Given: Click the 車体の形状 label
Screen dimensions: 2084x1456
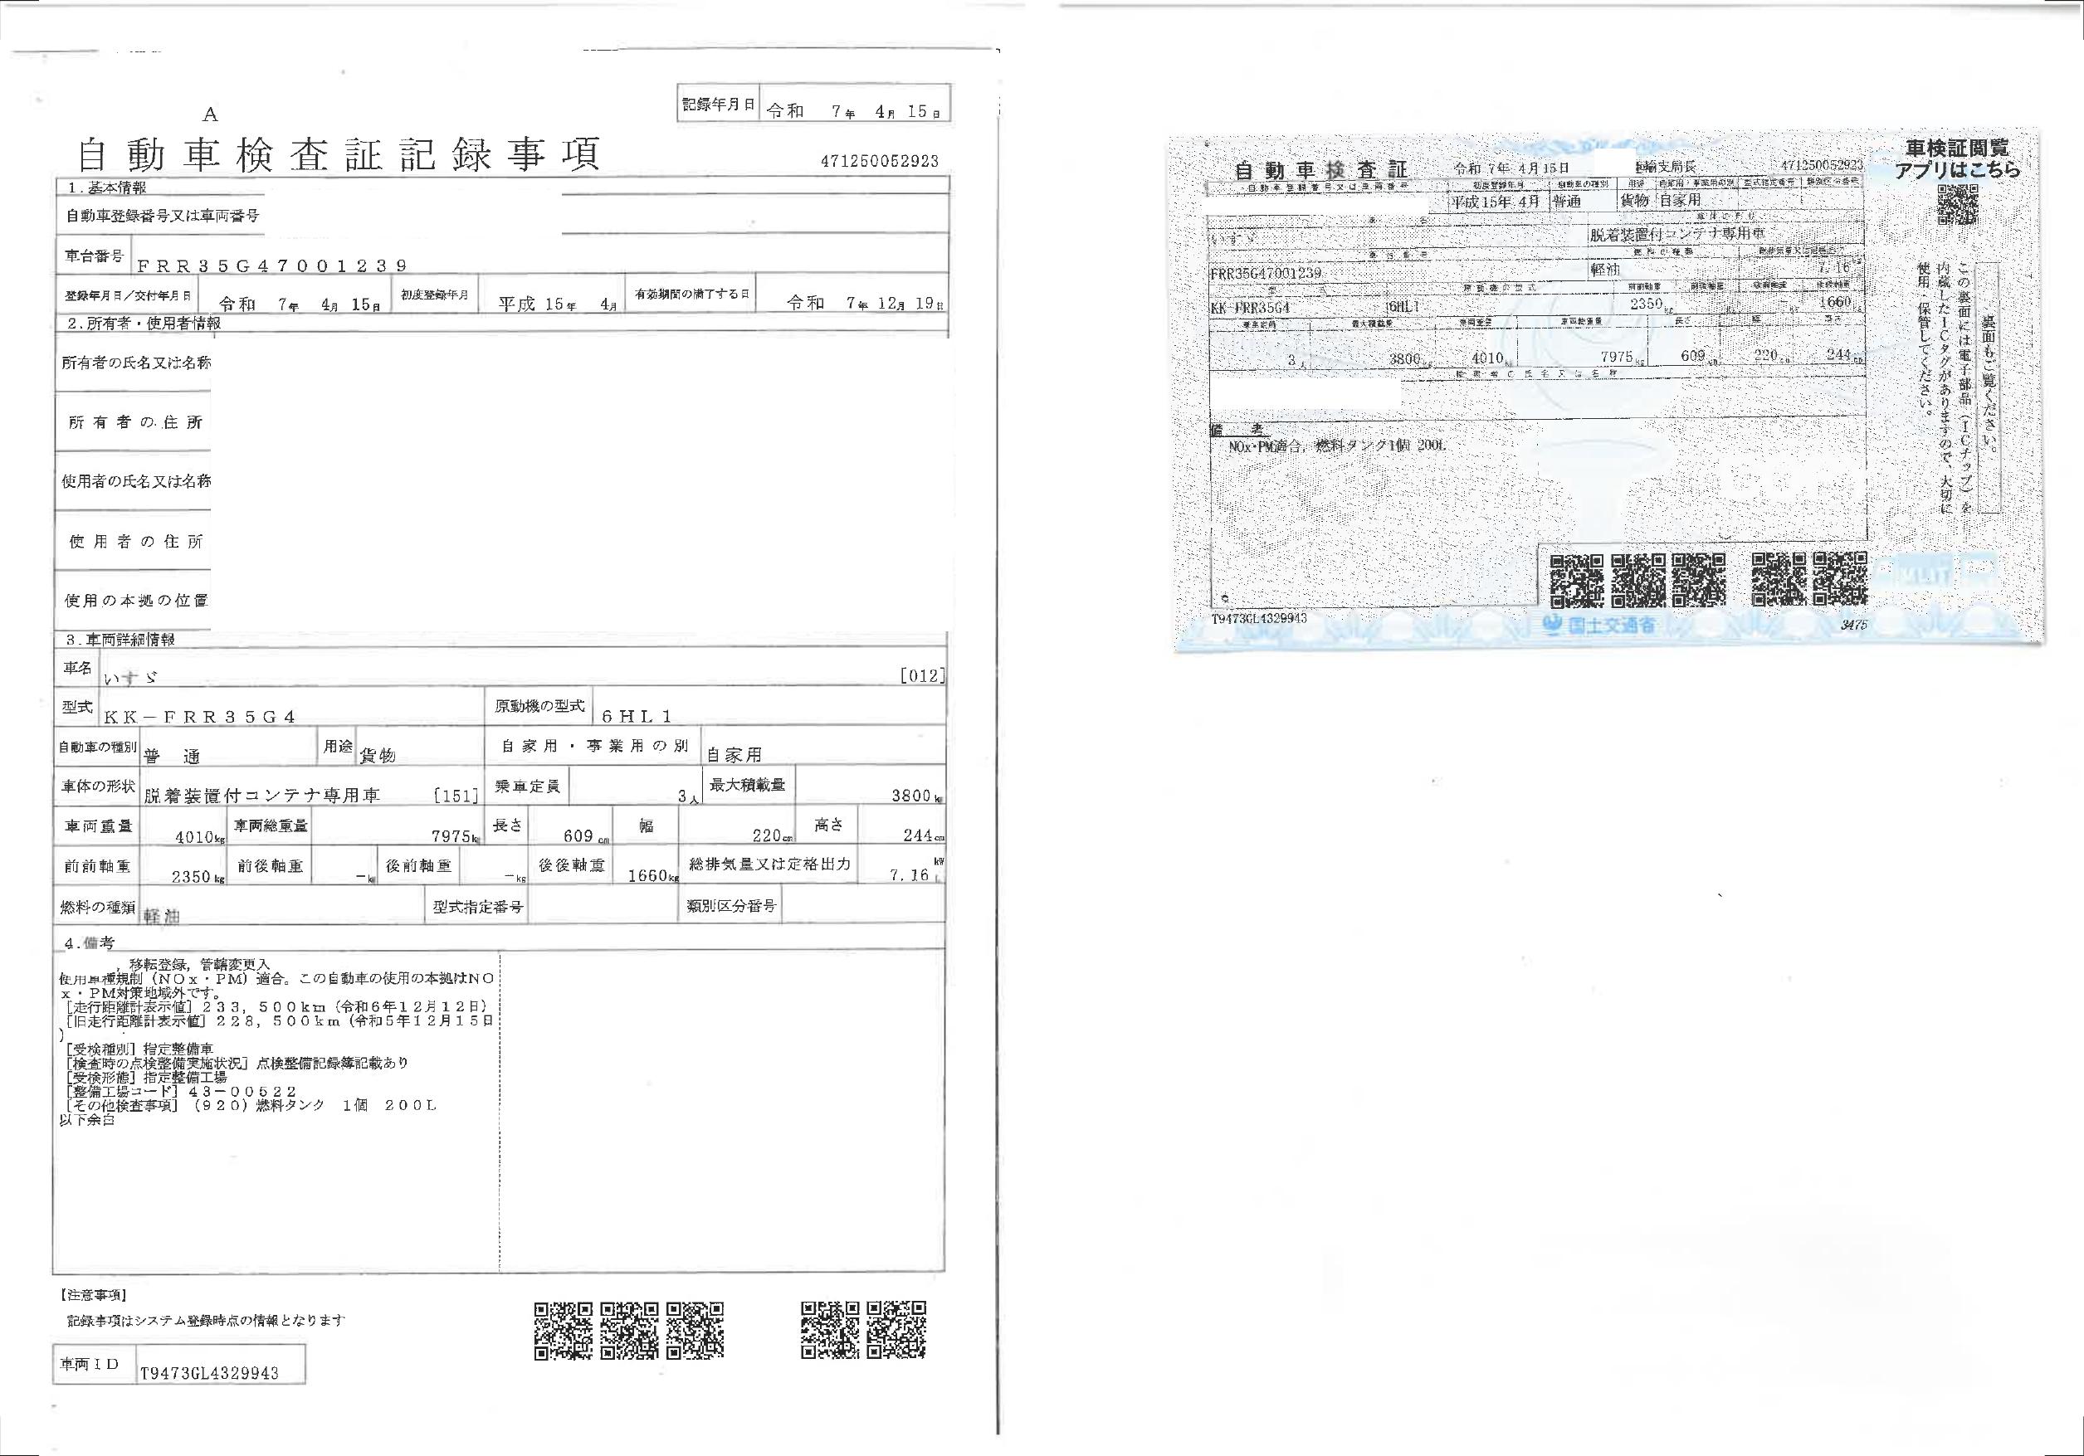Looking at the screenshot, I should (x=98, y=786).
